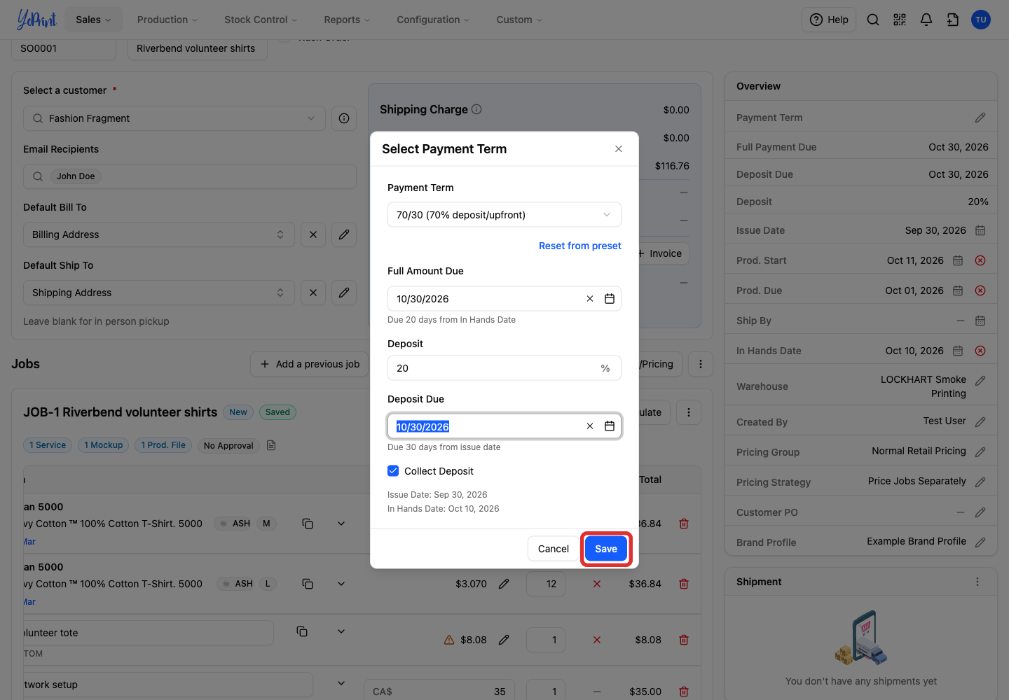Viewport: 1009px width, 700px height.
Task: Open the QR code scanner icon
Action: tap(900, 20)
